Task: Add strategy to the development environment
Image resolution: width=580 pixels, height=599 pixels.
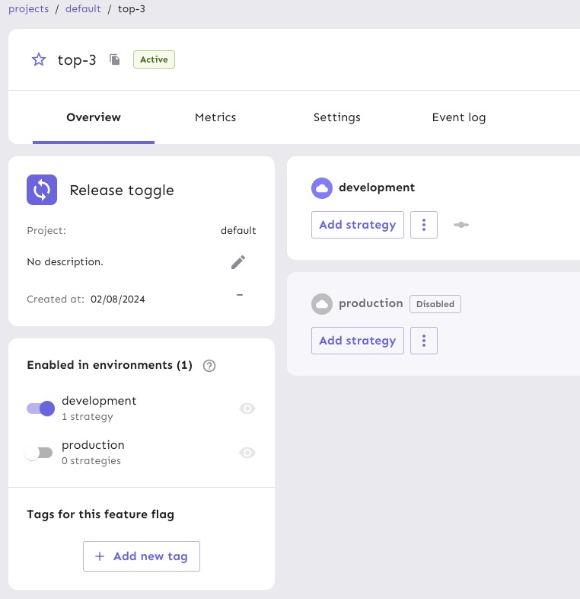Action: click(357, 225)
